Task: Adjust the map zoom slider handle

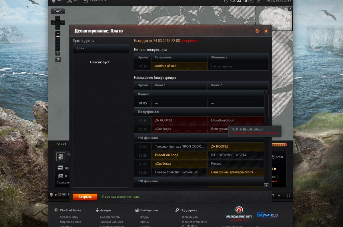Action: click(58, 37)
